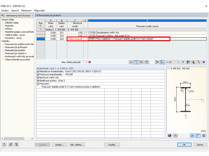Screen dimensions: 209x156
Task: Collapse the Posouzení node
Action: pyautogui.click(x=38, y=84)
